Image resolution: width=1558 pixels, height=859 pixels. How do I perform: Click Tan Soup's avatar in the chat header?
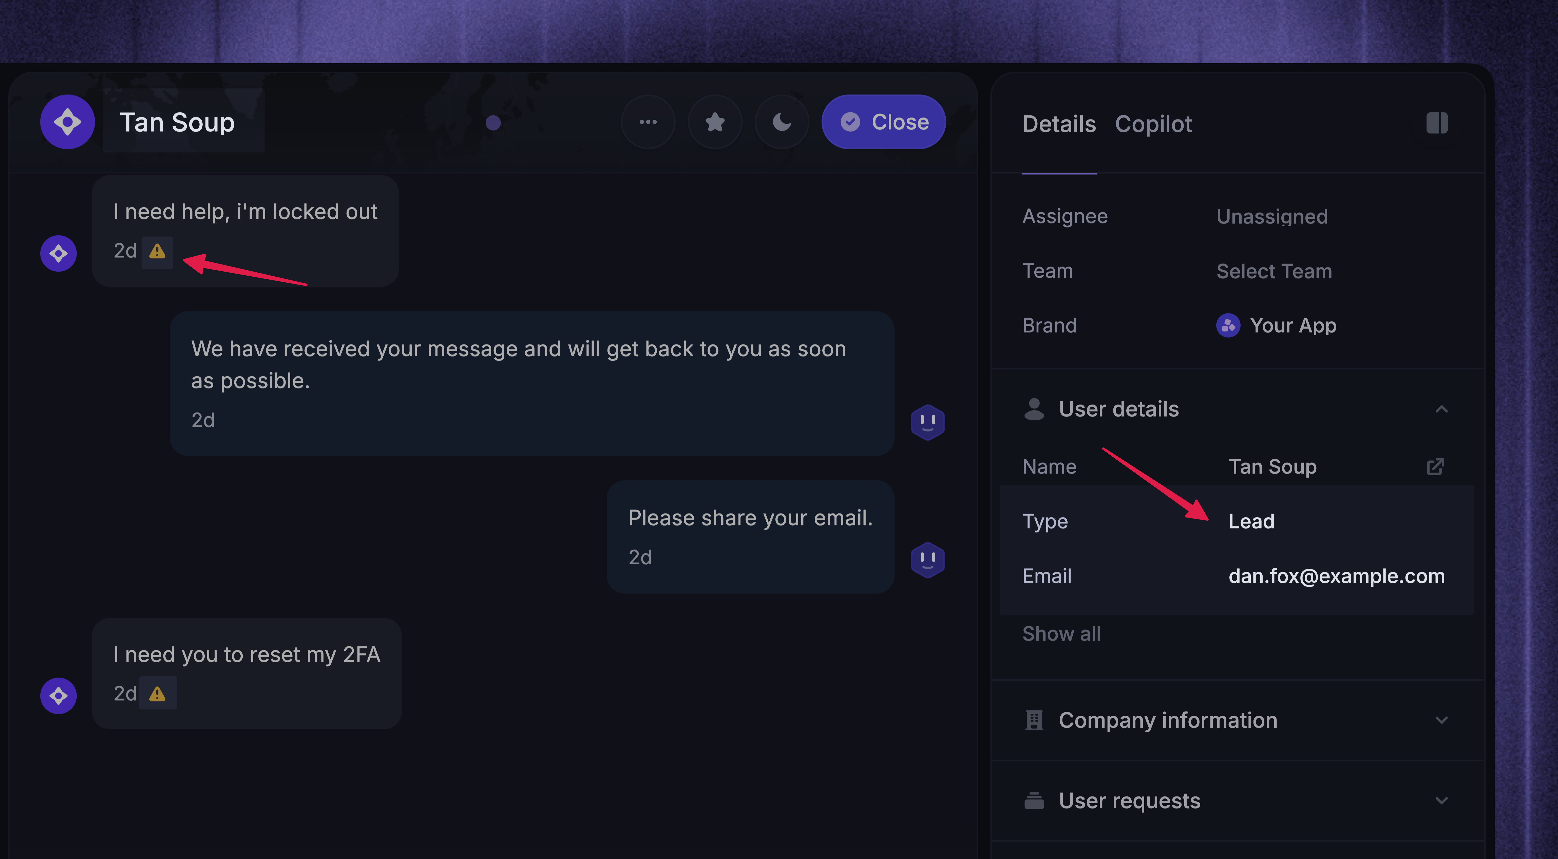(67, 122)
